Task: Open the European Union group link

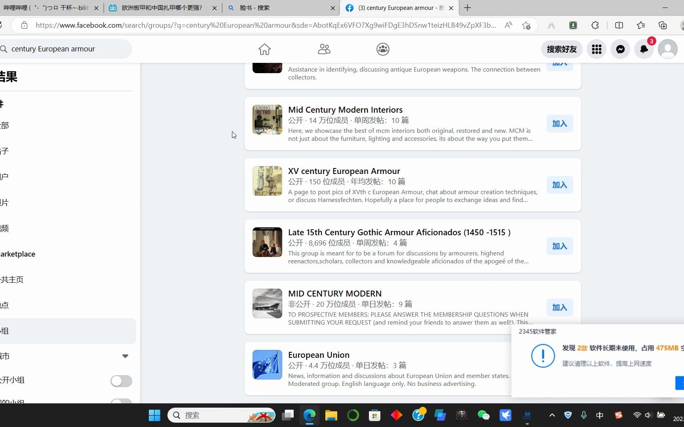Action: [x=319, y=355]
